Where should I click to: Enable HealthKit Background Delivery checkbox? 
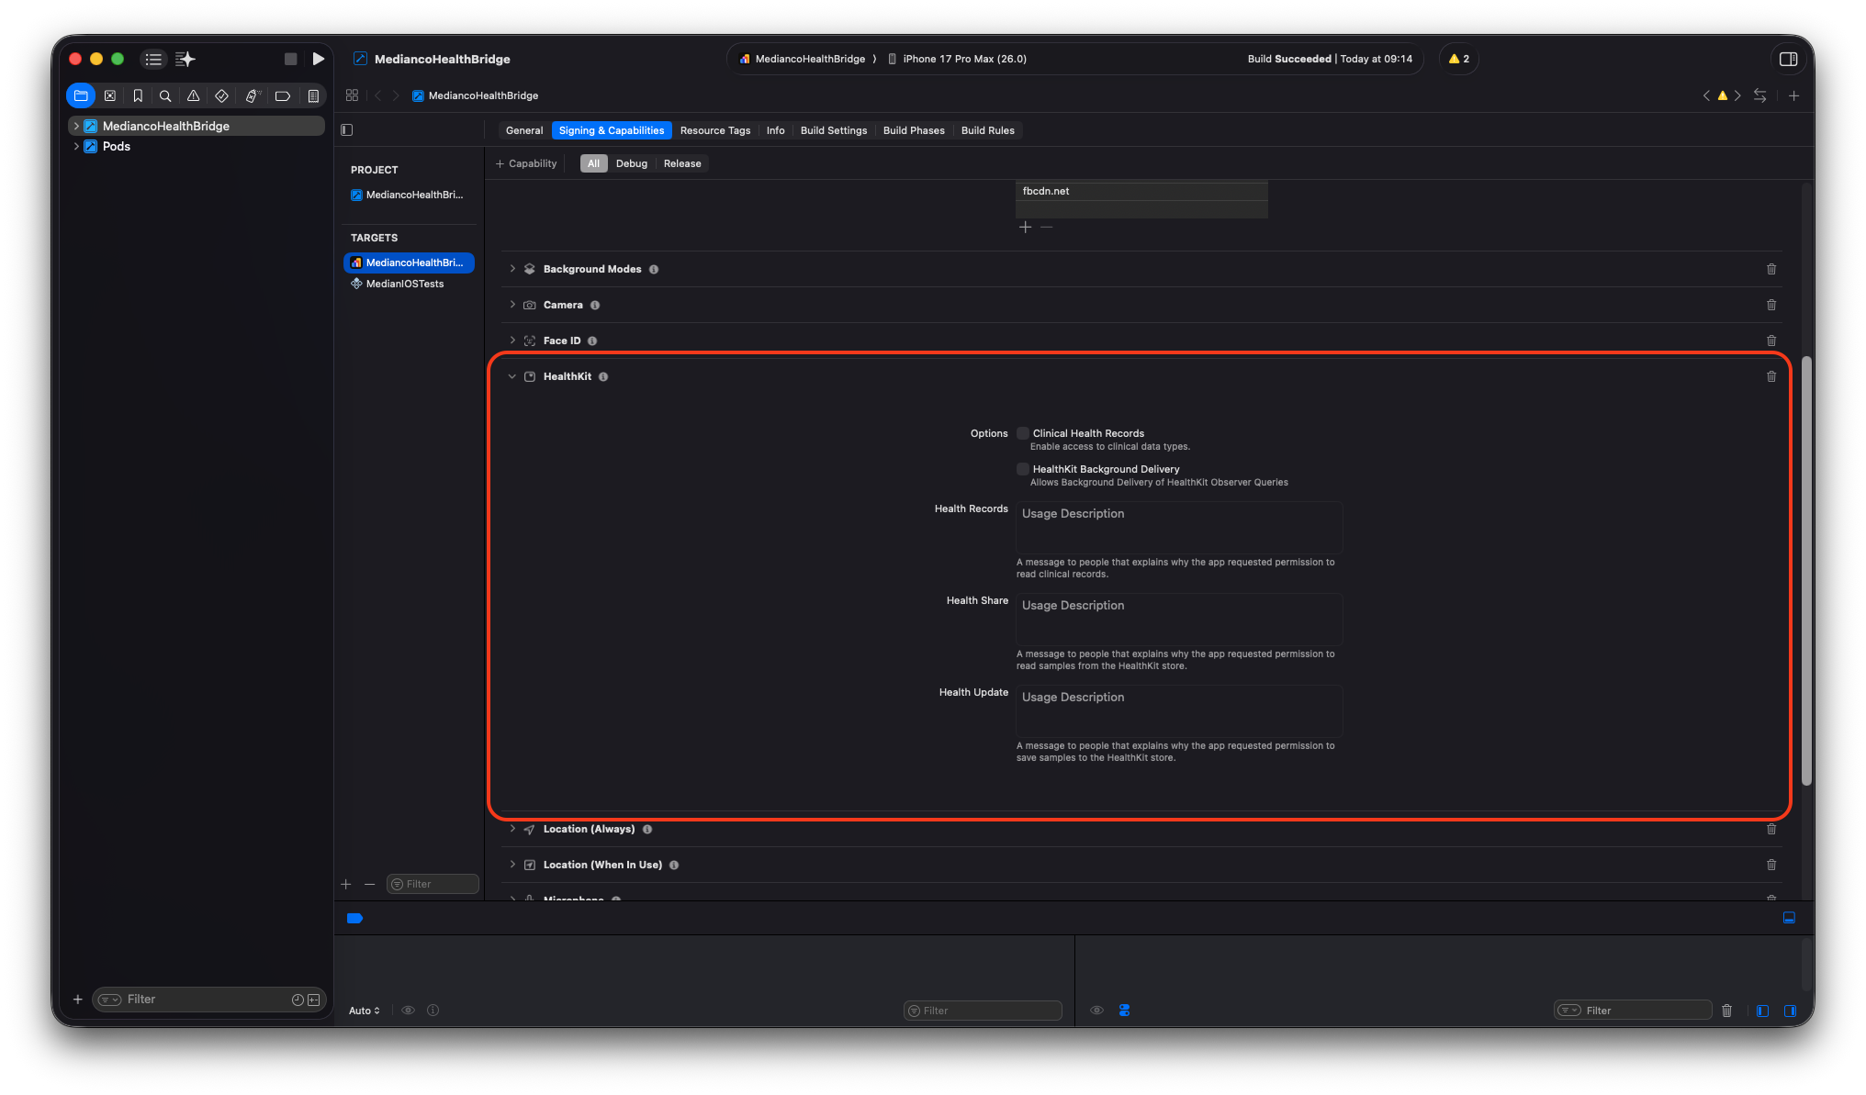[1022, 469]
